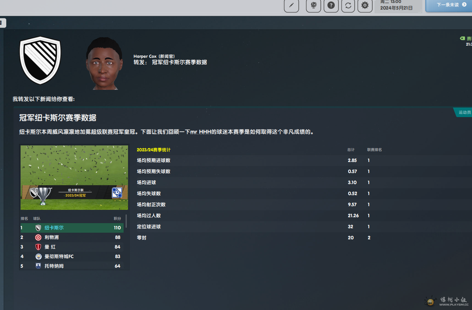Click the league table scrollbar
The image size is (472, 310).
click(x=126, y=221)
